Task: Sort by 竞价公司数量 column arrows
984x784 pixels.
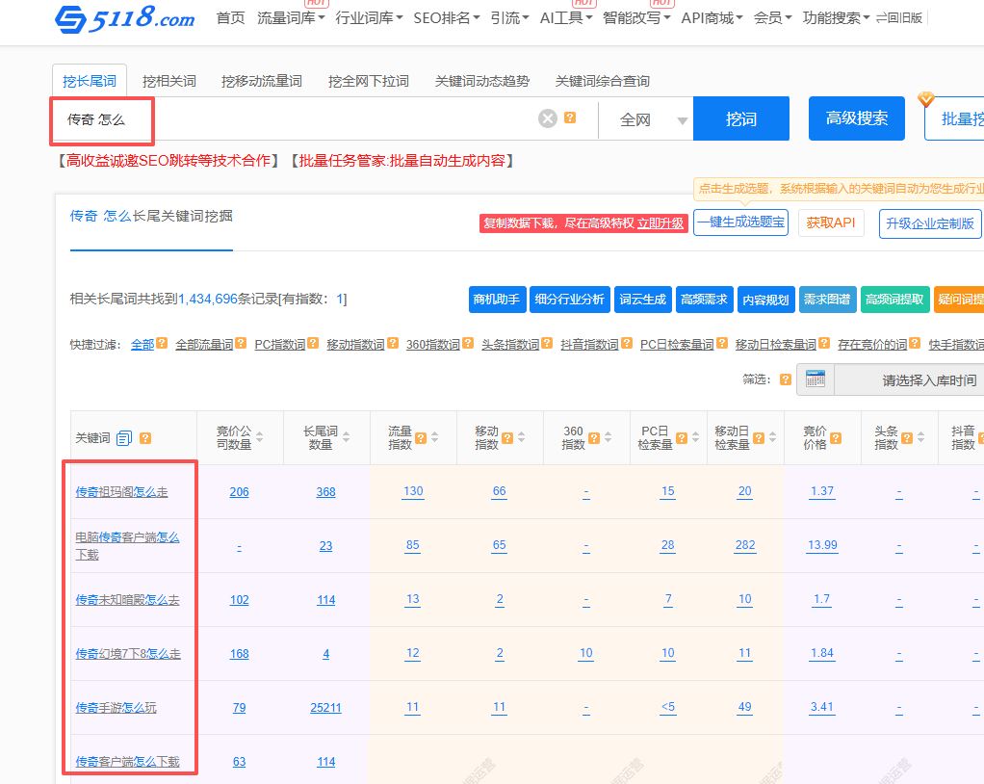Action: (x=260, y=437)
